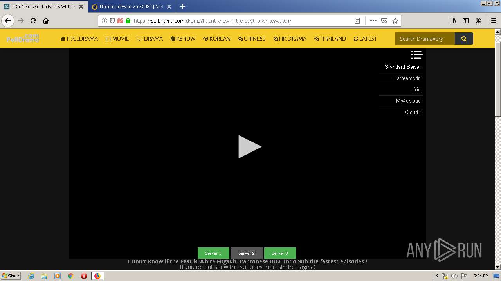The image size is (501, 281).
Task: Select the I Don't Know if the East tab
Action: (43, 7)
